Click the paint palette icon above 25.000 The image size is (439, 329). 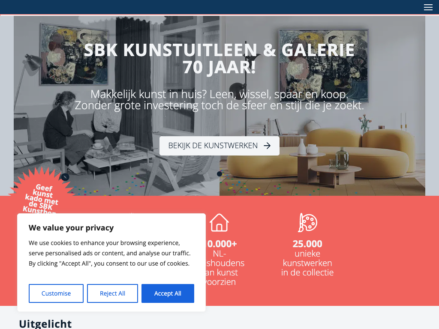pyautogui.click(x=307, y=223)
